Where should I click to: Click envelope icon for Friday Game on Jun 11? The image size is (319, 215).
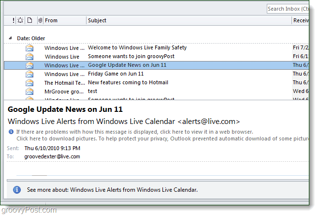tap(29, 74)
